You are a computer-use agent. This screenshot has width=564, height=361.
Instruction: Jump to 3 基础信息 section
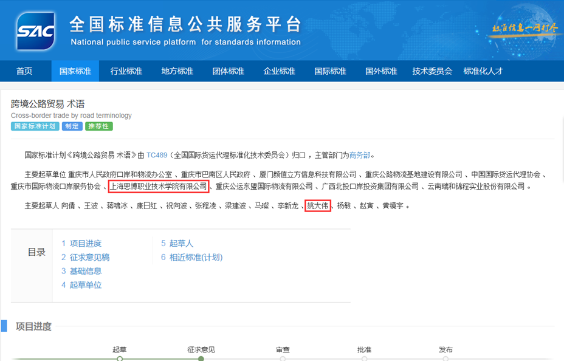(x=81, y=271)
